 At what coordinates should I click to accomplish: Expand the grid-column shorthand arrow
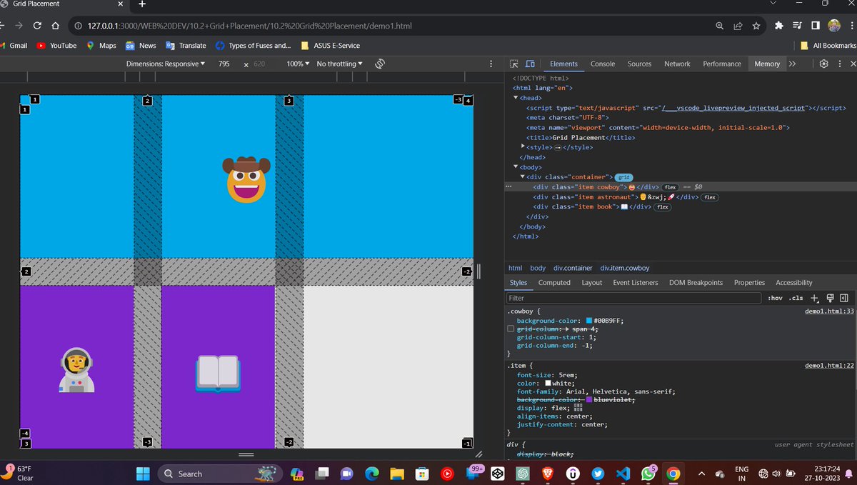[x=567, y=329]
